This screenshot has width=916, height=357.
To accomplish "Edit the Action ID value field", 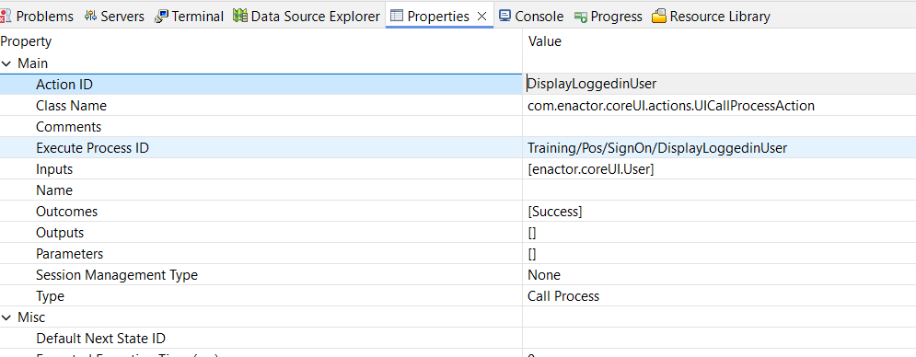I will pos(719,84).
